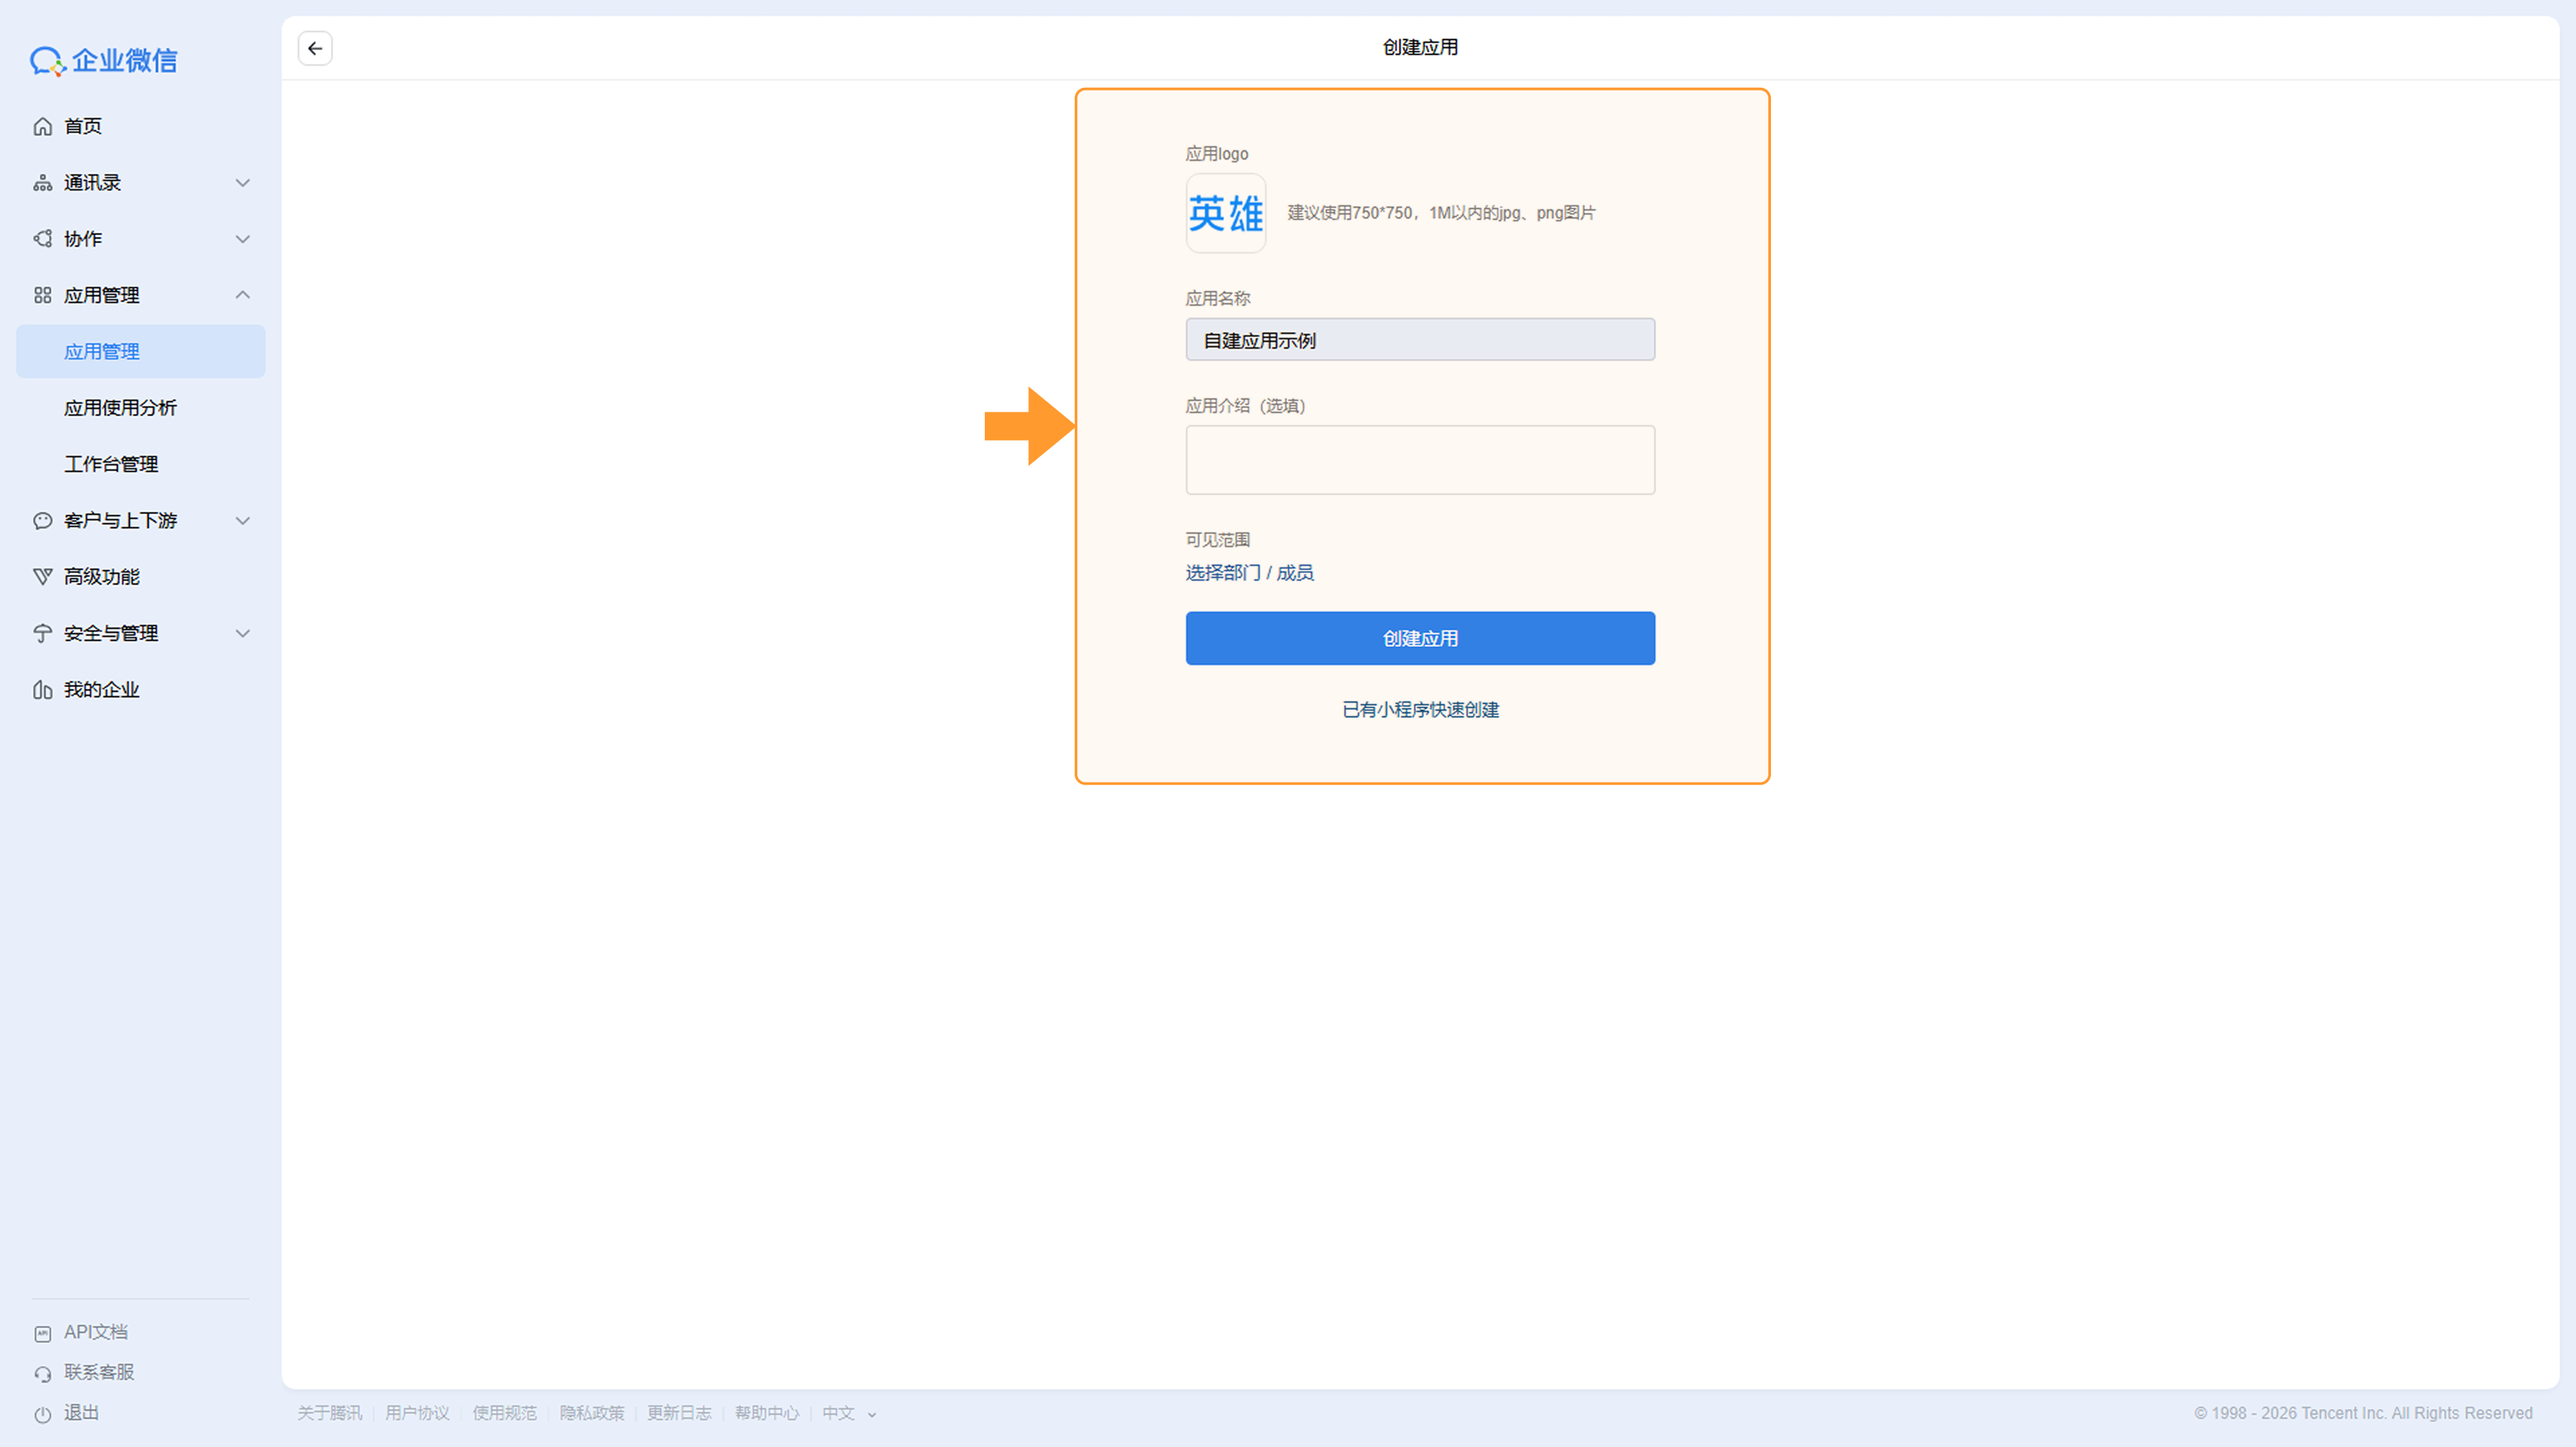This screenshot has height=1447, width=2576.
Task: Click the 建议使用750*750 hint text
Action: [x=1441, y=213]
